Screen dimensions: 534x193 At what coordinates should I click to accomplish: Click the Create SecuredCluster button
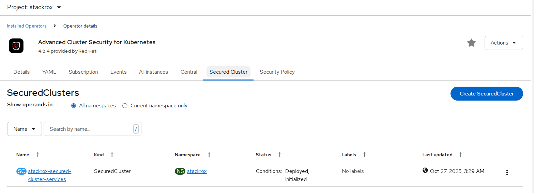click(x=486, y=94)
